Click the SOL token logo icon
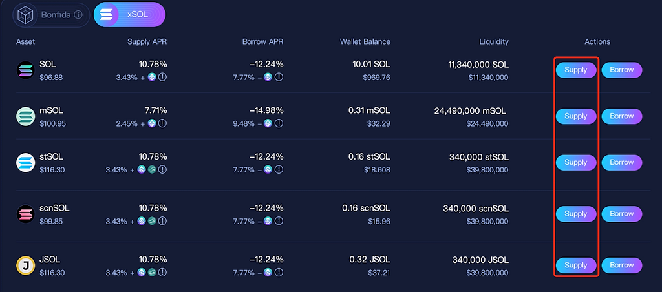Image resolution: width=662 pixels, height=292 pixels. 25,70
